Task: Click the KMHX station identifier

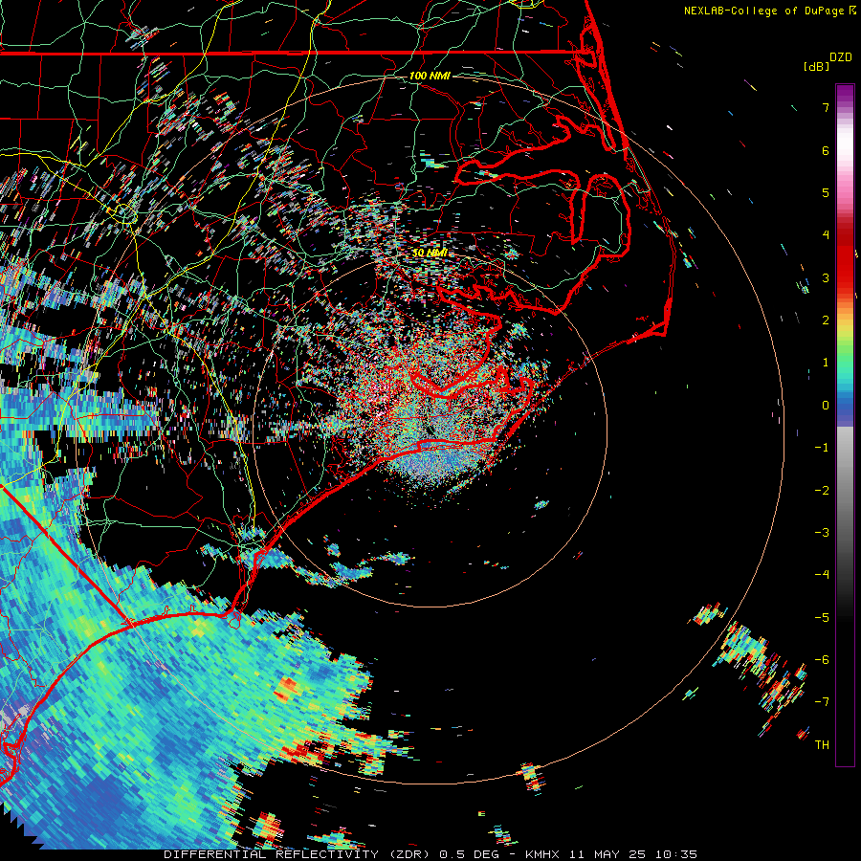Action: [x=543, y=854]
